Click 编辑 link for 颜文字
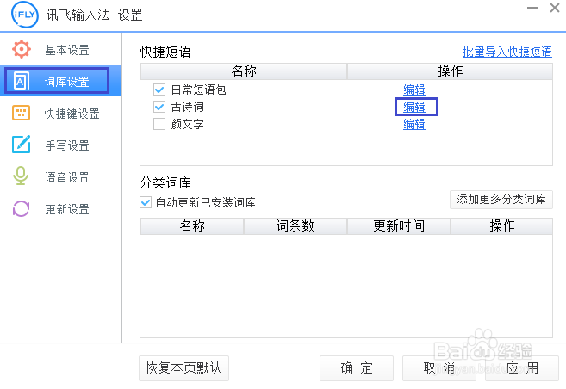The width and height of the screenshot is (566, 389). [414, 124]
